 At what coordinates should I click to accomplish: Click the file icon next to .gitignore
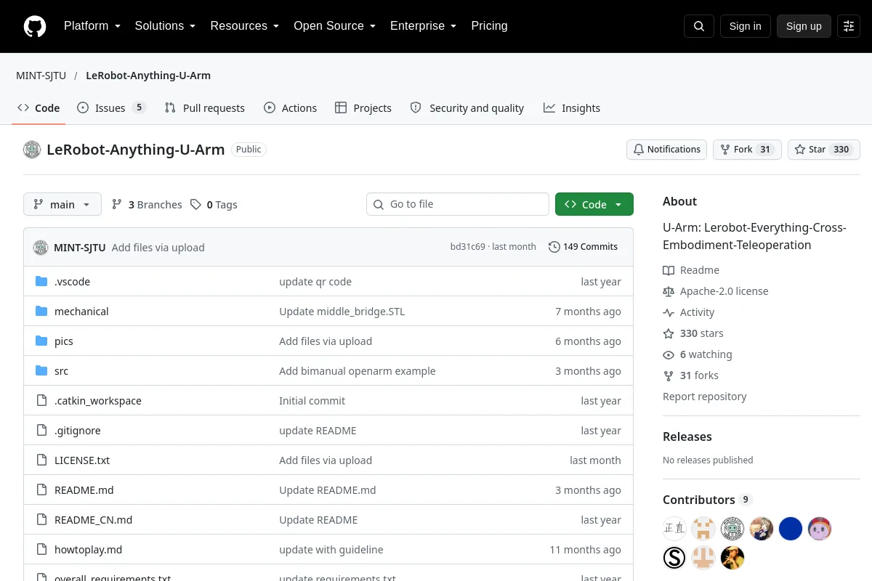(41, 431)
